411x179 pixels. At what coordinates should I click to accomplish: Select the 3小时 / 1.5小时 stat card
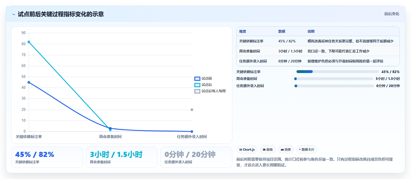pos(122,157)
